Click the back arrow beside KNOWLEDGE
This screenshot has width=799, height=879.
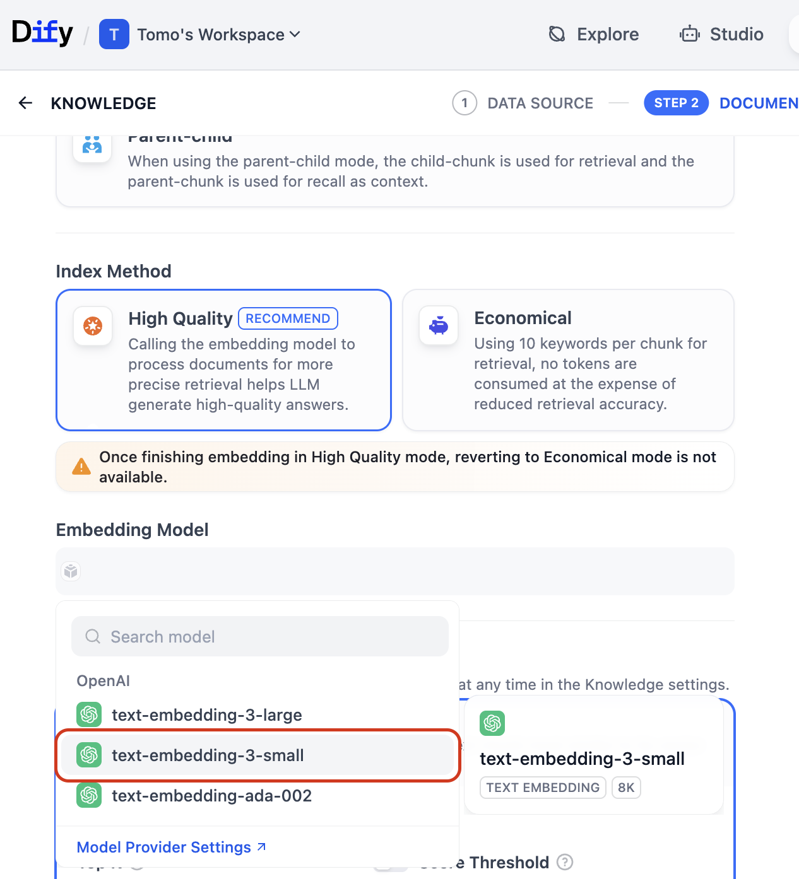point(25,103)
